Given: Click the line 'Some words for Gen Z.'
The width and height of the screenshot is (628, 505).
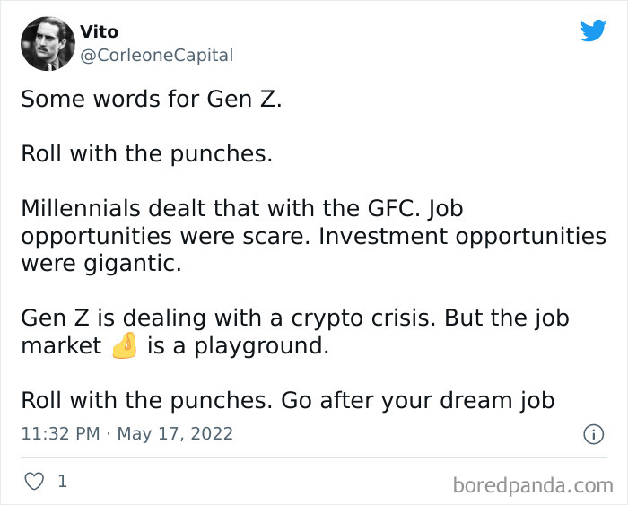Looking at the screenshot, I should click(151, 99).
